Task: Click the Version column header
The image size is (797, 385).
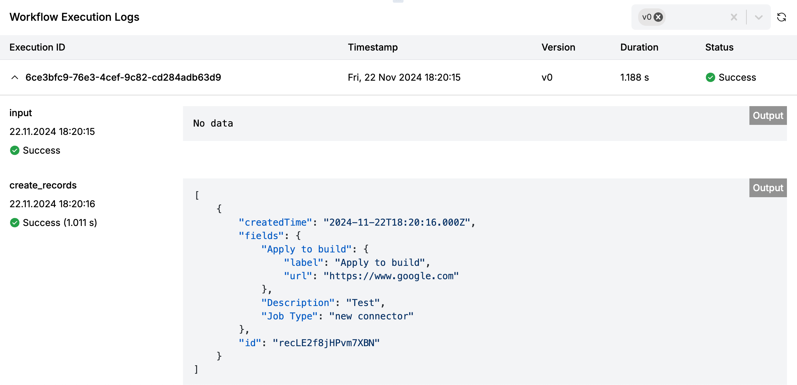Action: (x=558, y=47)
